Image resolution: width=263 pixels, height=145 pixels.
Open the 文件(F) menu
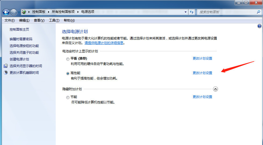[x=9, y=20]
